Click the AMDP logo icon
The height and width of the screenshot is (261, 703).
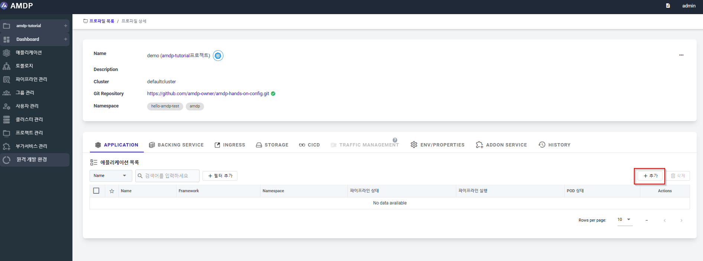pyautogui.click(x=4, y=6)
